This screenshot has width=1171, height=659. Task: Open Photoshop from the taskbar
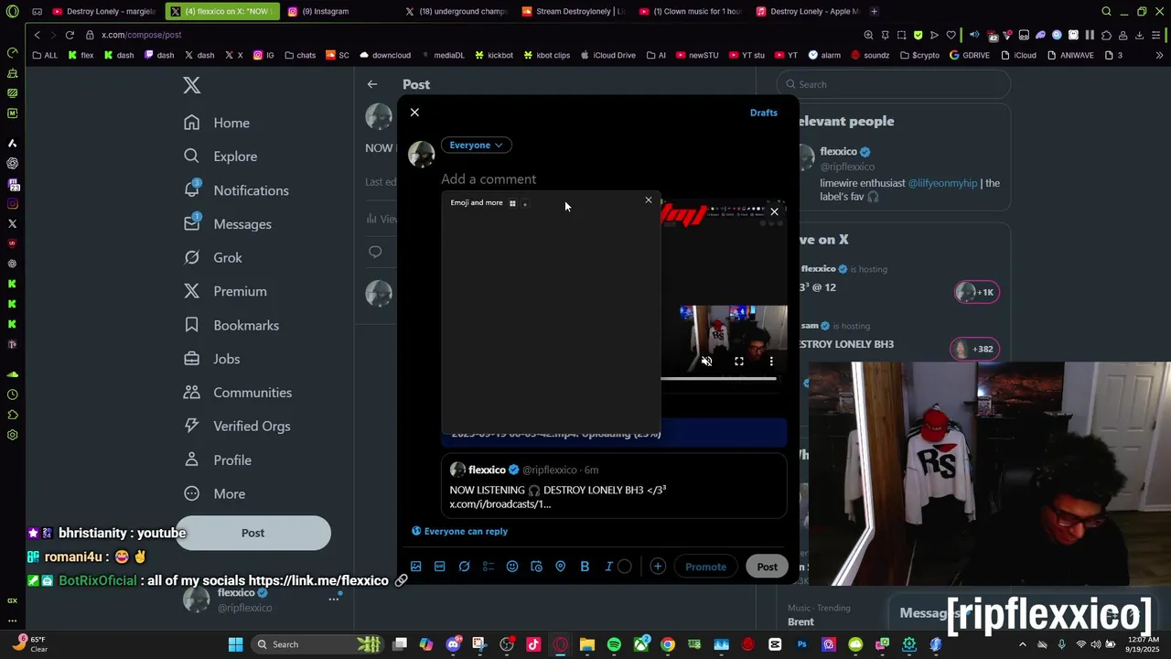point(802,644)
